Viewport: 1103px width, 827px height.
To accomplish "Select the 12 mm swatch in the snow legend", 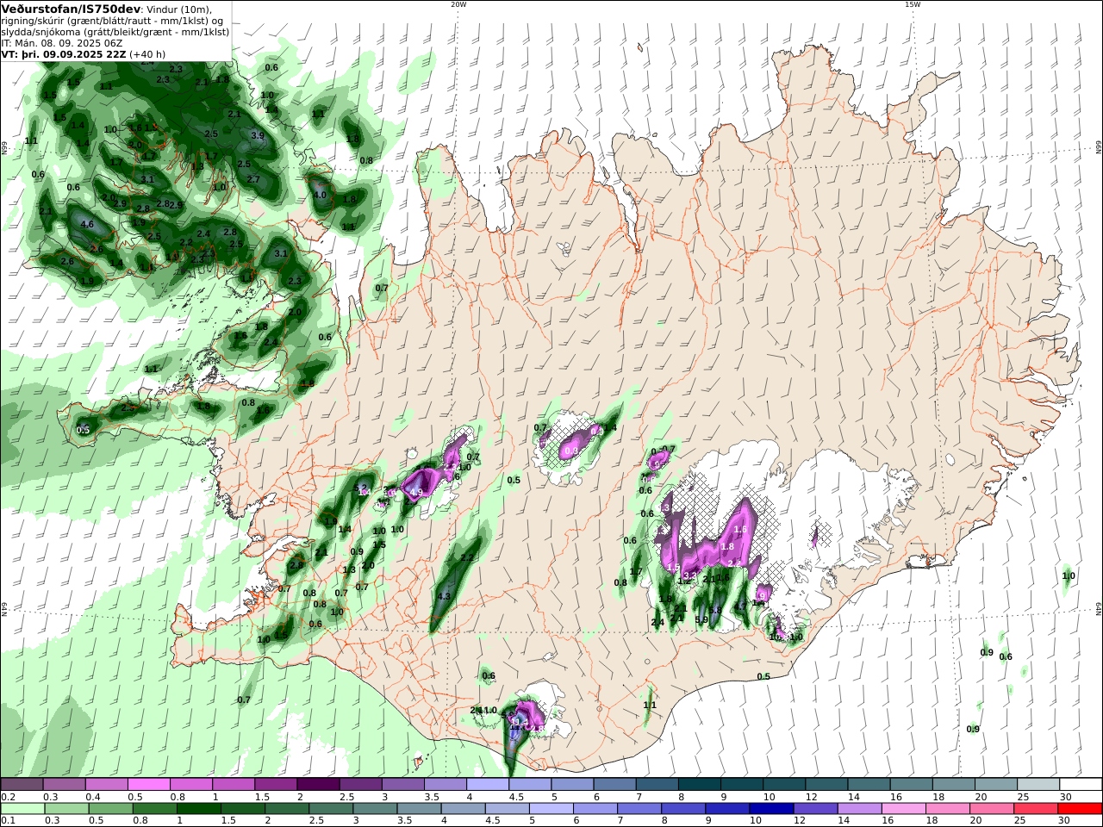I will [825, 785].
